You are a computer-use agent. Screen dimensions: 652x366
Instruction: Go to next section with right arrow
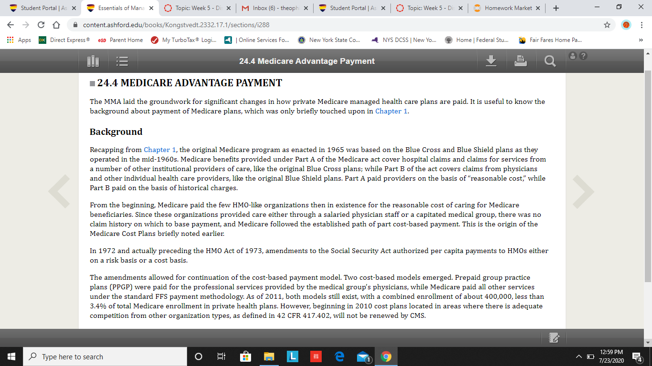click(583, 192)
